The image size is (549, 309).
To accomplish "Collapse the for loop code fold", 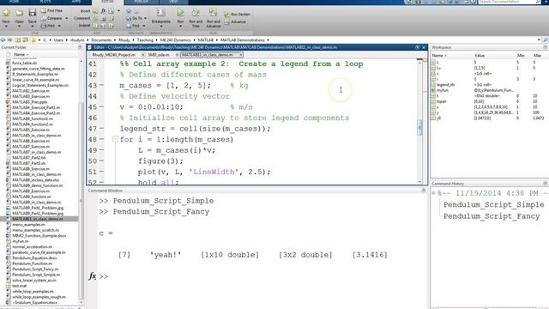I will 115,139.
